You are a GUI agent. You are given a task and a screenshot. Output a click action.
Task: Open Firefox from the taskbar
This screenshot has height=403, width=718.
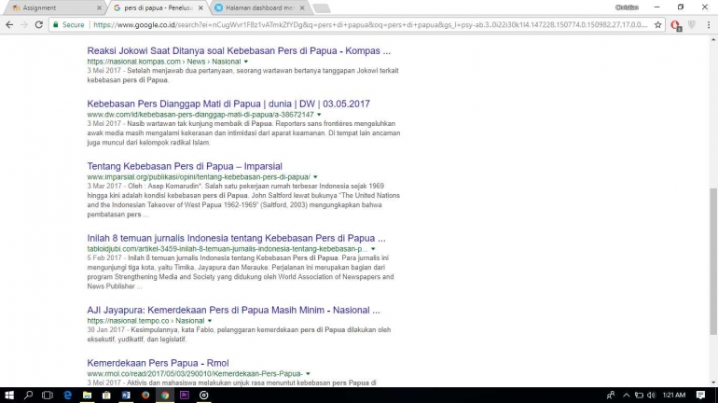145,395
